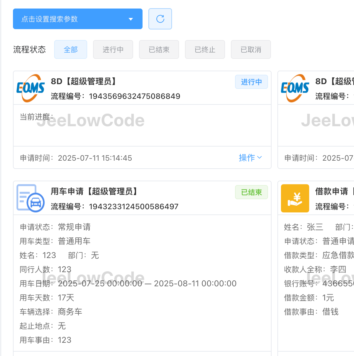Click the 用车申请 car document icon
The height and width of the screenshot is (356, 354).
tap(31, 198)
